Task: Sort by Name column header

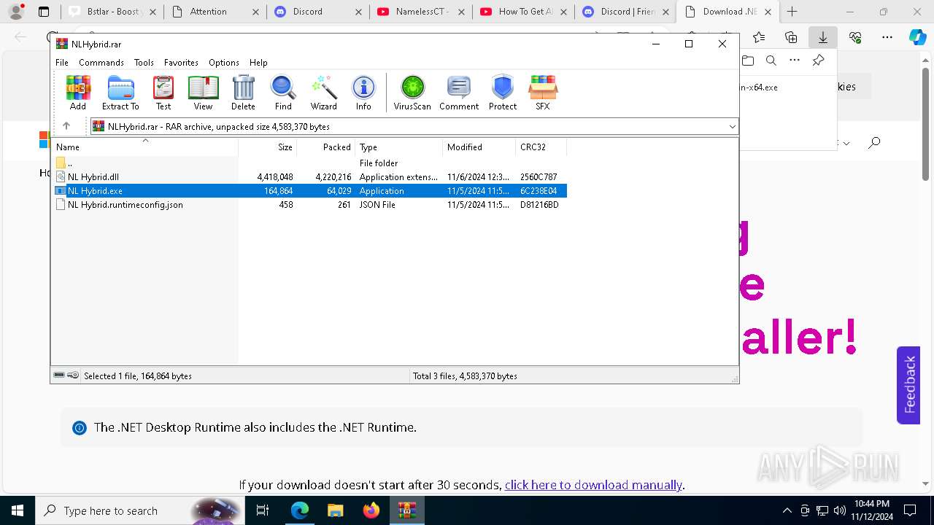Action: [144, 147]
